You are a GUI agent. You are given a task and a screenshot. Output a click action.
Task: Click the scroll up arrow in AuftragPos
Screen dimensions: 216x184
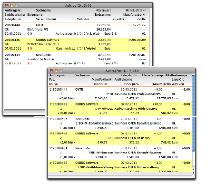(x=193, y=169)
